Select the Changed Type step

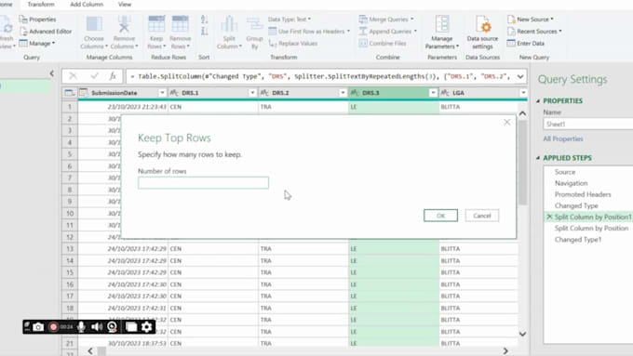pos(576,205)
